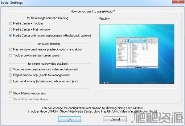This screenshot has width=185, height=126.
Task: Tick the Show Video window always checkbox
Action: pos(11,99)
